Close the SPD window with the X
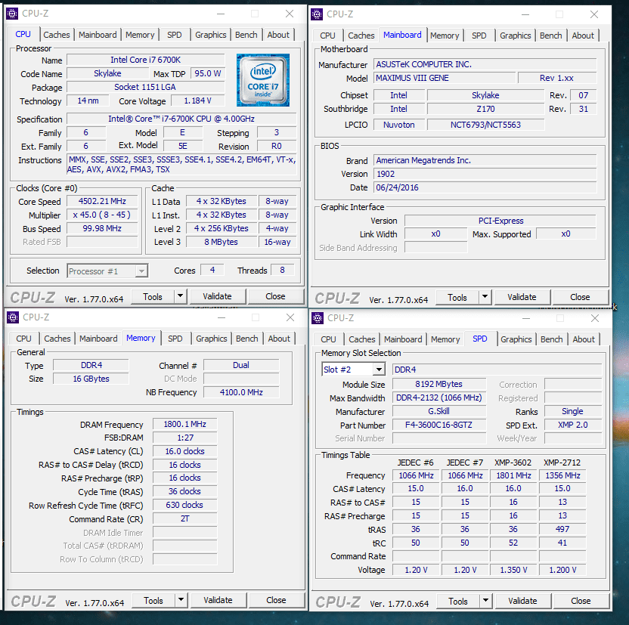This screenshot has height=625, width=629. 595,318
